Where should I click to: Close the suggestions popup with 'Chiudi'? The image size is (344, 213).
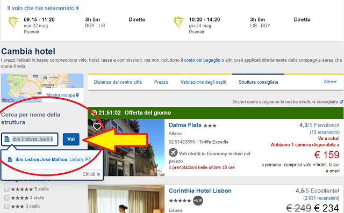91,174
